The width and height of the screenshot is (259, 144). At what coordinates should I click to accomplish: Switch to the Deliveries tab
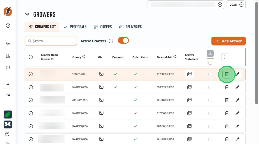pos(130,27)
